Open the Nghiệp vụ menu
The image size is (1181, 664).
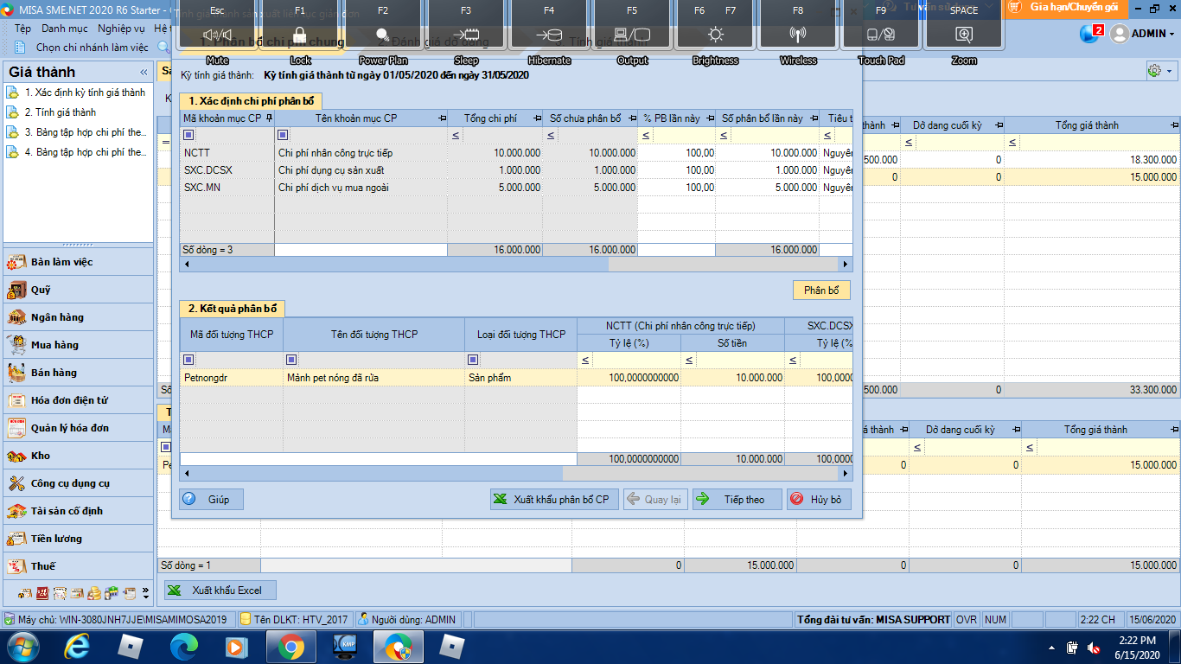coord(121,29)
